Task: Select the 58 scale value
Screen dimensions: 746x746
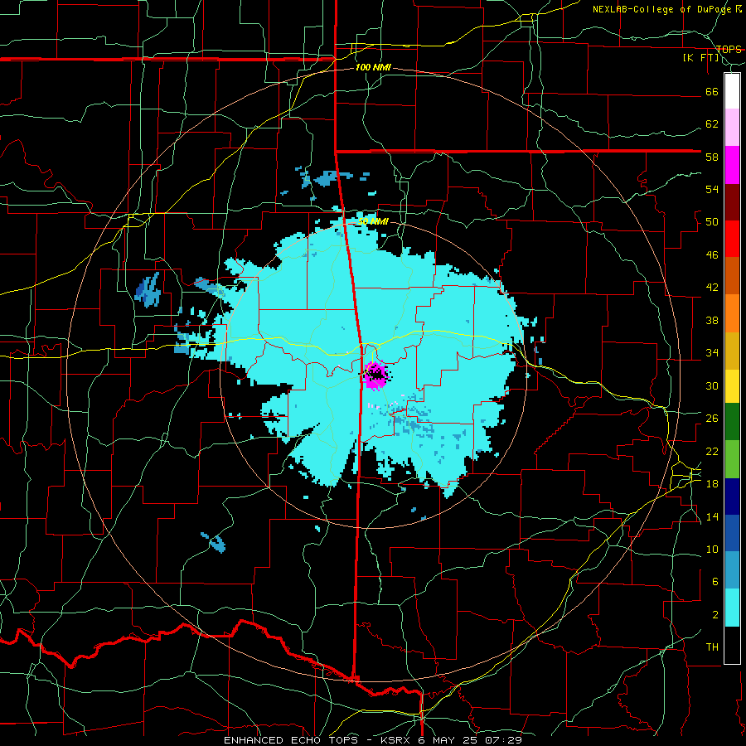Action: click(712, 157)
